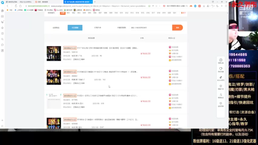Viewport: 258px width, 145px height.
Task: Click the page vertical scrollbar thumb
Action: [228, 34]
